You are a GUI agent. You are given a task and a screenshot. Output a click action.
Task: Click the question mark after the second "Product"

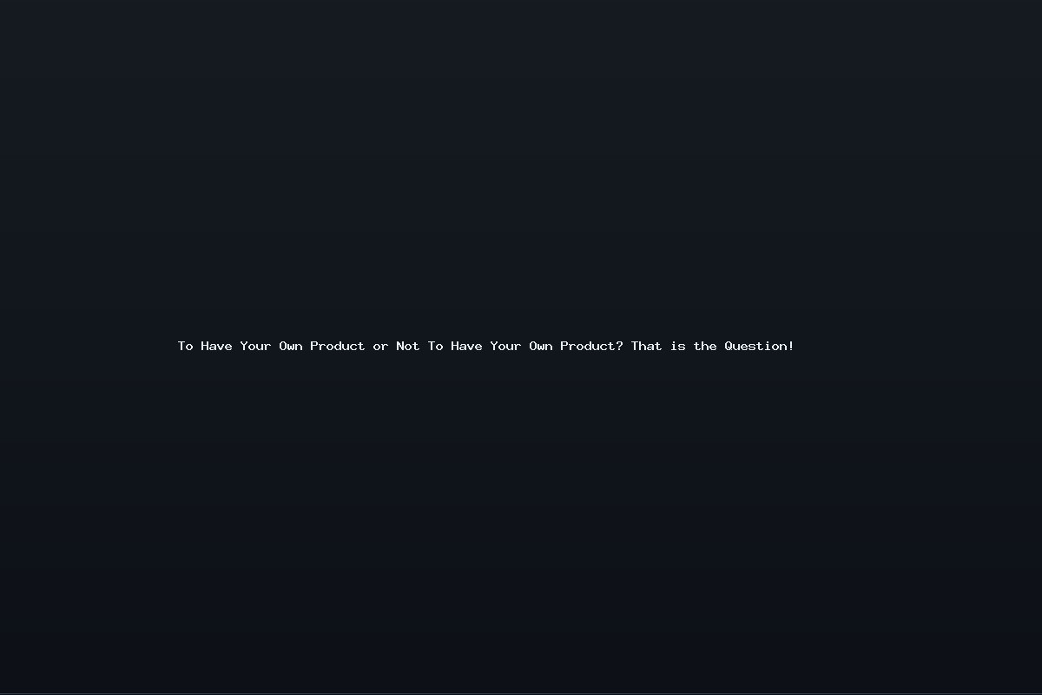click(619, 346)
